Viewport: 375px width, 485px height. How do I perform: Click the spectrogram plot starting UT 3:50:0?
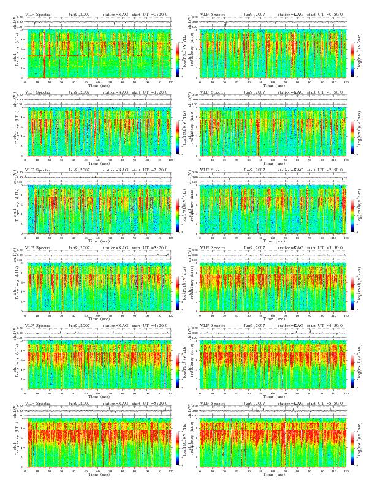[x=273, y=287]
